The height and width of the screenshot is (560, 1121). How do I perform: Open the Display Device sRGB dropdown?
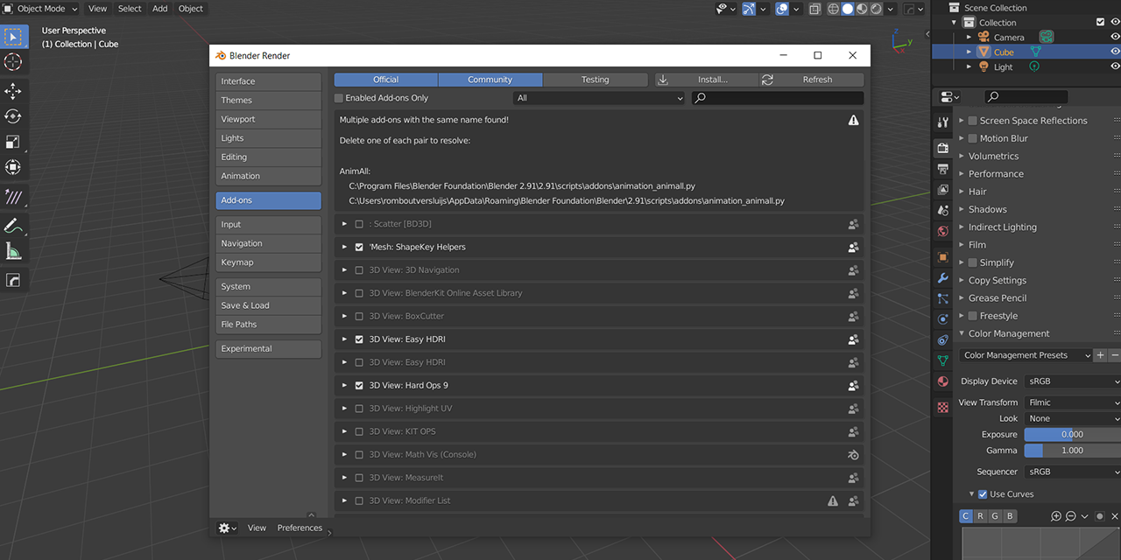1071,381
